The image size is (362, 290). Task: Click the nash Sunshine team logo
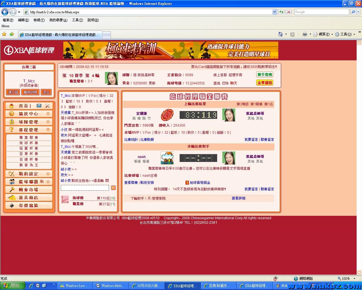tap(167, 158)
